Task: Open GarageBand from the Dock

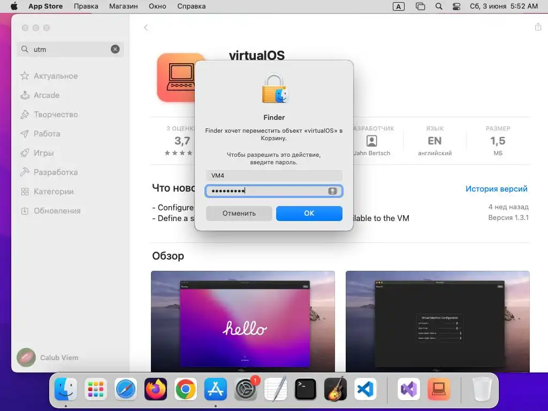Action: pyautogui.click(x=336, y=389)
